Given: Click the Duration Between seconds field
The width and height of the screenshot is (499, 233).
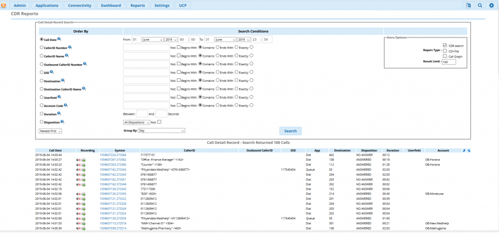Looking at the screenshot, I should click(x=142, y=114).
